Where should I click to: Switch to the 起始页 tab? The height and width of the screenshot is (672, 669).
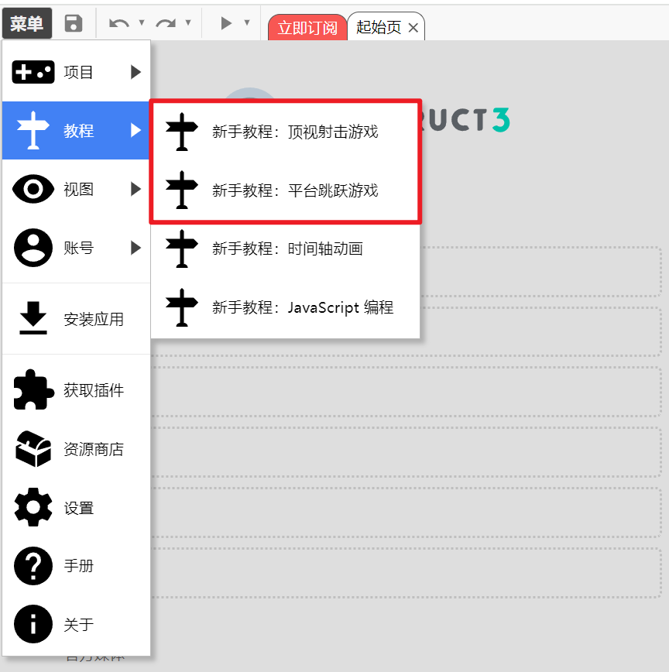coord(380,26)
